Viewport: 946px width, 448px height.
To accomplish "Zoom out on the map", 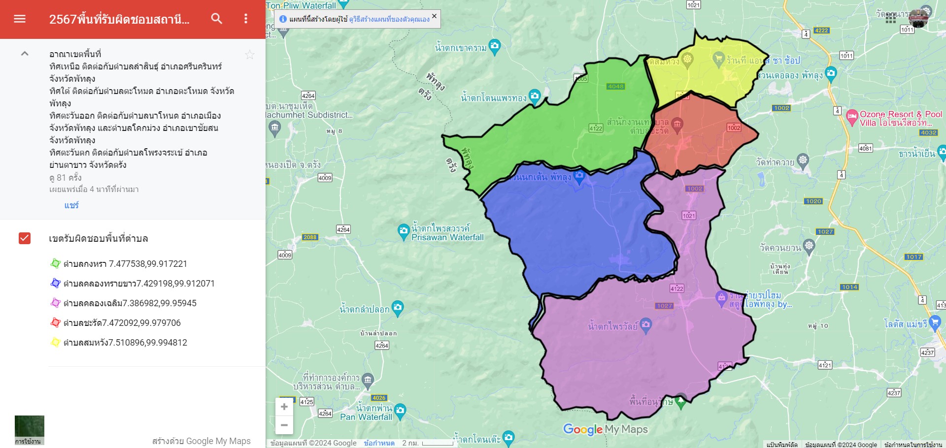I will [x=284, y=425].
